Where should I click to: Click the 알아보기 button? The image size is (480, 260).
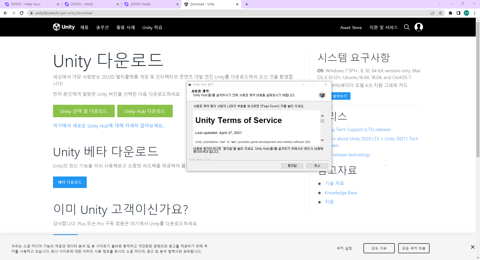pos(340,96)
